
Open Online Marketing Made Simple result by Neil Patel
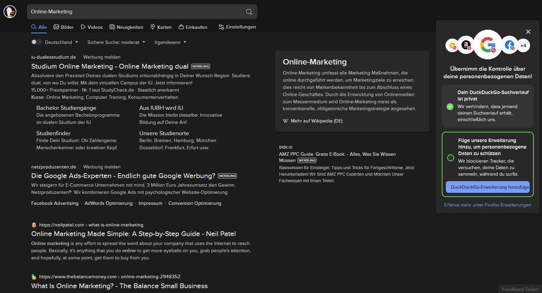[x=134, y=234]
